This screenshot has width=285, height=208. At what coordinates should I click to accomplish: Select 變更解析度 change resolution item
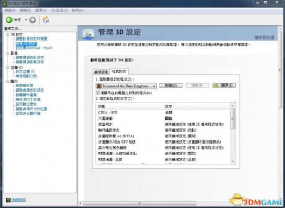pos(24,85)
